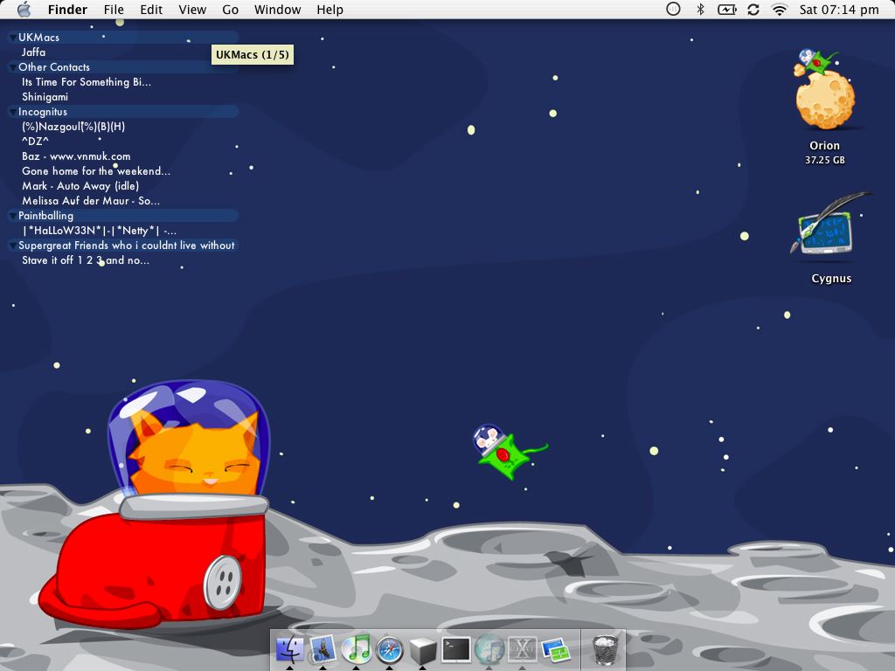Click the white cube Dock icon
The height and width of the screenshot is (671, 895).
pos(422,650)
